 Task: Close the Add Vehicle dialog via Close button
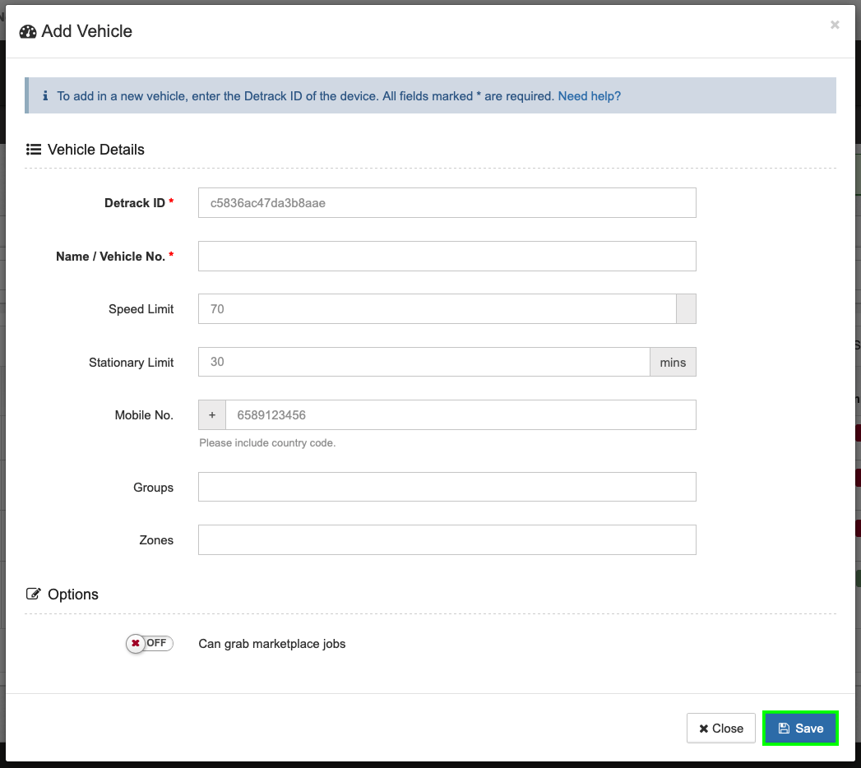tap(721, 728)
